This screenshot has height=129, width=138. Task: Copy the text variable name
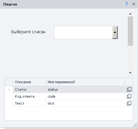tap(129, 103)
